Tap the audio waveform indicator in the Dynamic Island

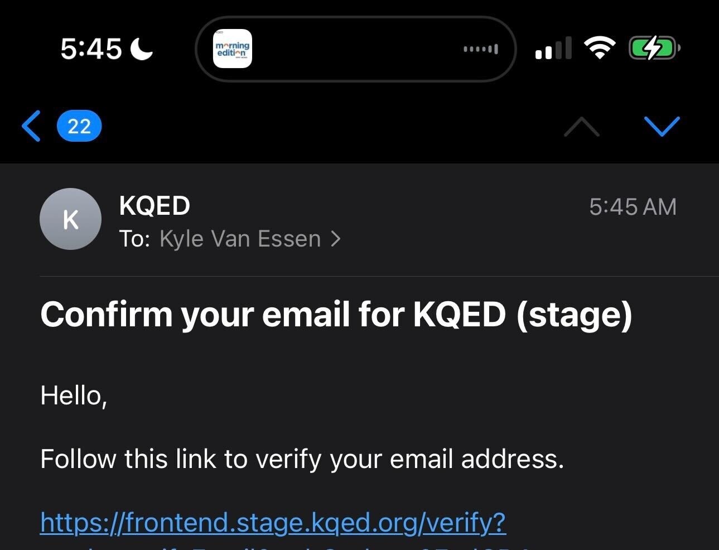pyautogui.click(x=481, y=49)
